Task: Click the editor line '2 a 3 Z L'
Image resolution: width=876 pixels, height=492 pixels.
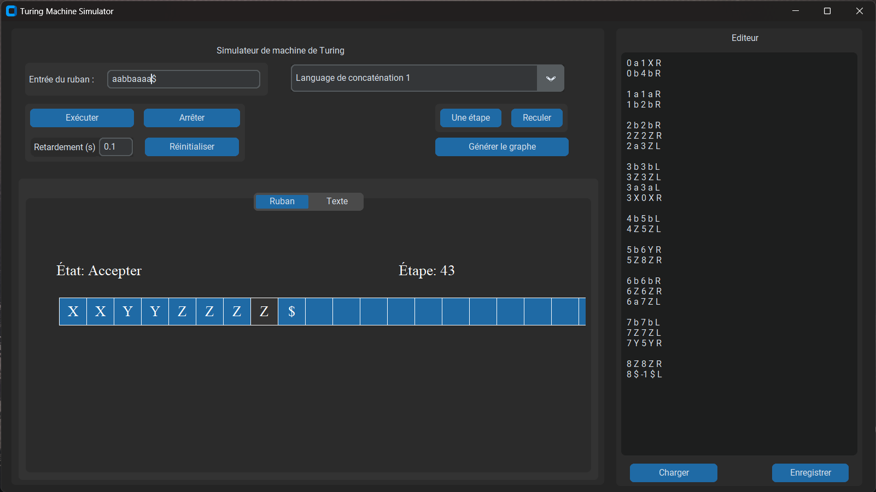Action: click(x=644, y=146)
